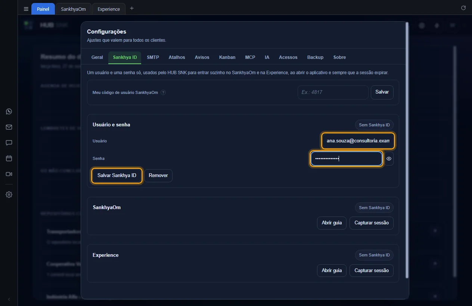Image resolution: width=472 pixels, height=306 pixels.
Task: Open the calendar icon in the sidebar
Action: tap(9, 158)
